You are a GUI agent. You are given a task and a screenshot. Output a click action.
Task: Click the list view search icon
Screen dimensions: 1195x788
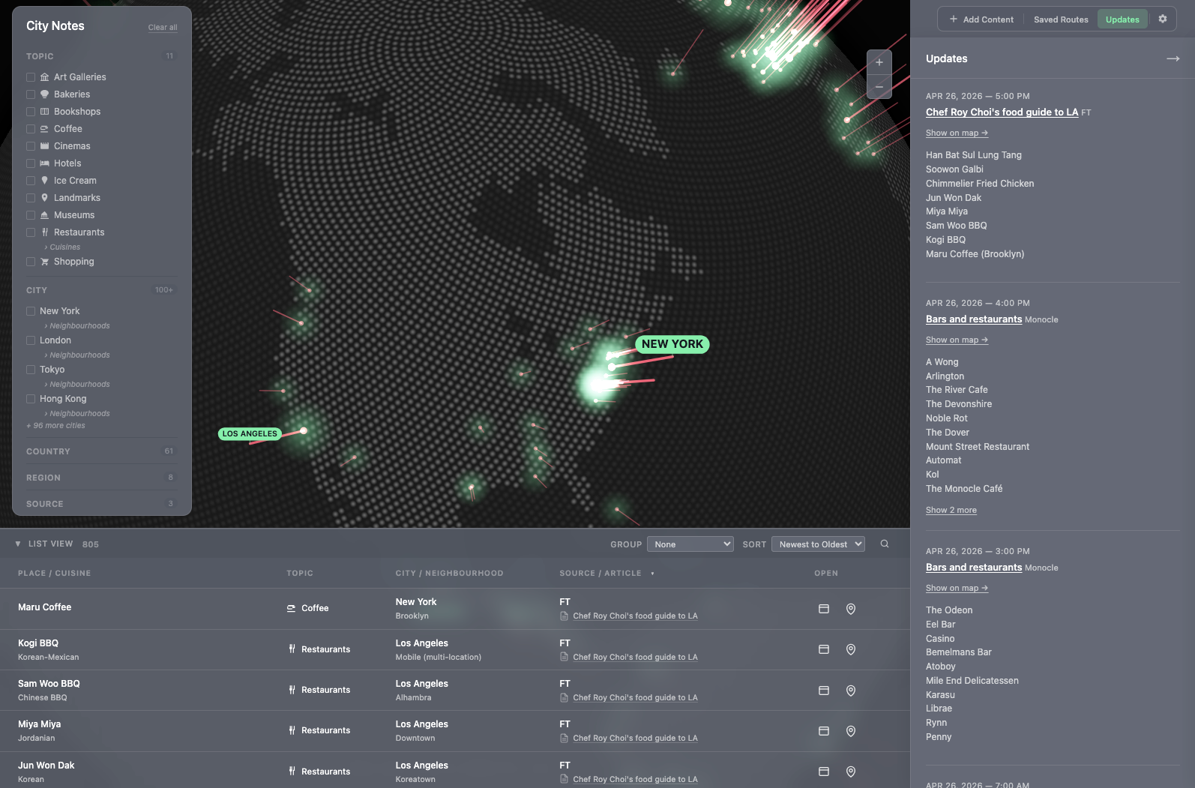point(885,544)
